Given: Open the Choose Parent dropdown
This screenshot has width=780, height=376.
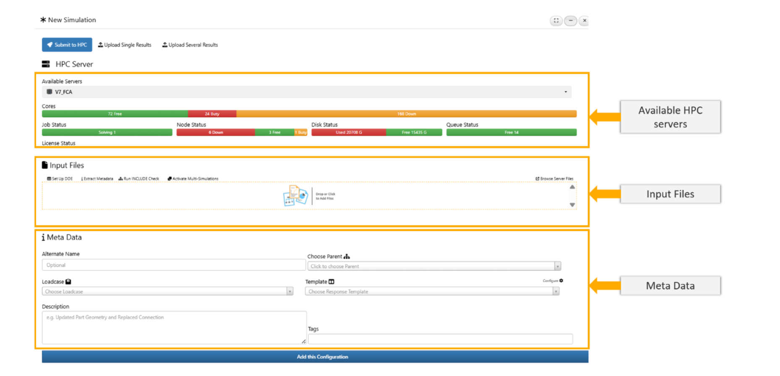Looking at the screenshot, I should [558, 266].
